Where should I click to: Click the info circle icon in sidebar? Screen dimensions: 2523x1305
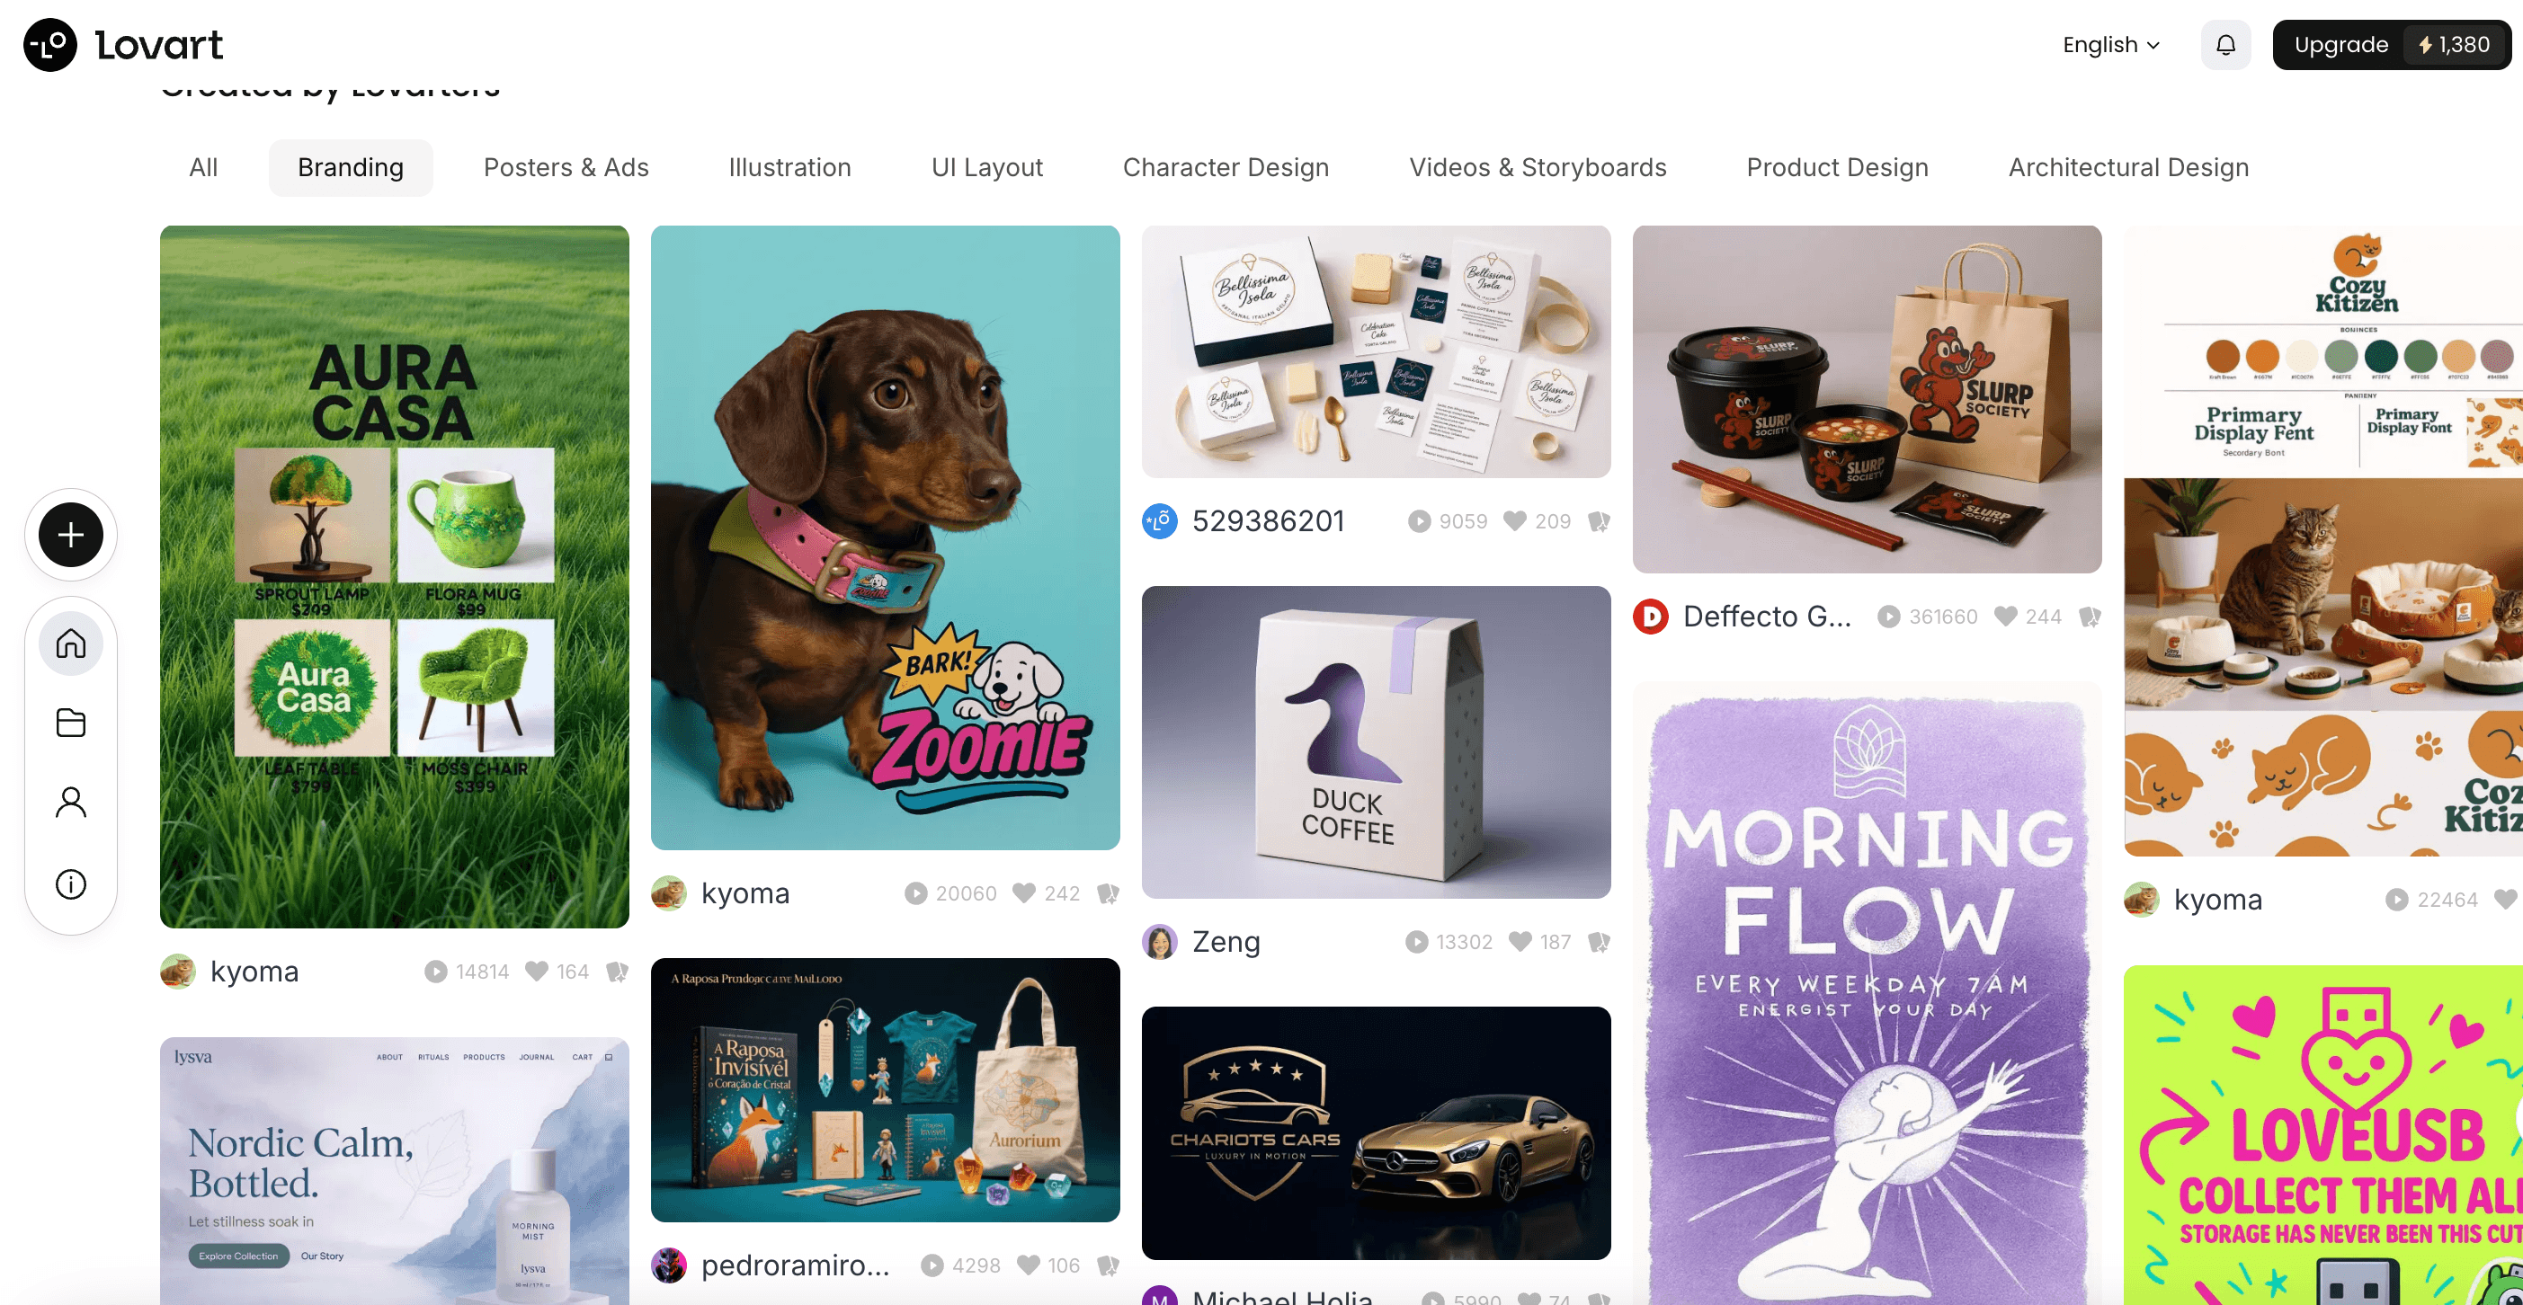click(70, 884)
